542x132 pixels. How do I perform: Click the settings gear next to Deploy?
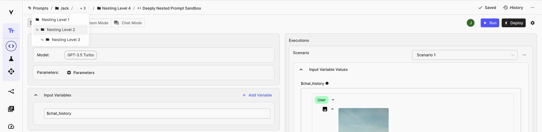533,23
